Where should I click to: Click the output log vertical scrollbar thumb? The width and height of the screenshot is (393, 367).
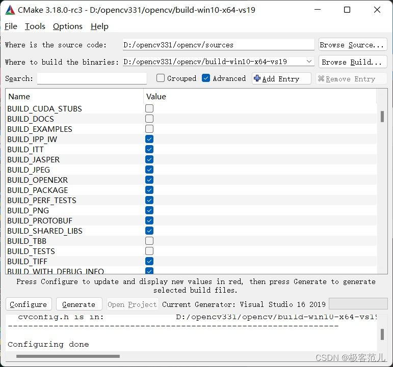[x=382, y=334]
